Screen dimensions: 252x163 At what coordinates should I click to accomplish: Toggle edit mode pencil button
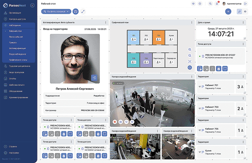(239, 12)
